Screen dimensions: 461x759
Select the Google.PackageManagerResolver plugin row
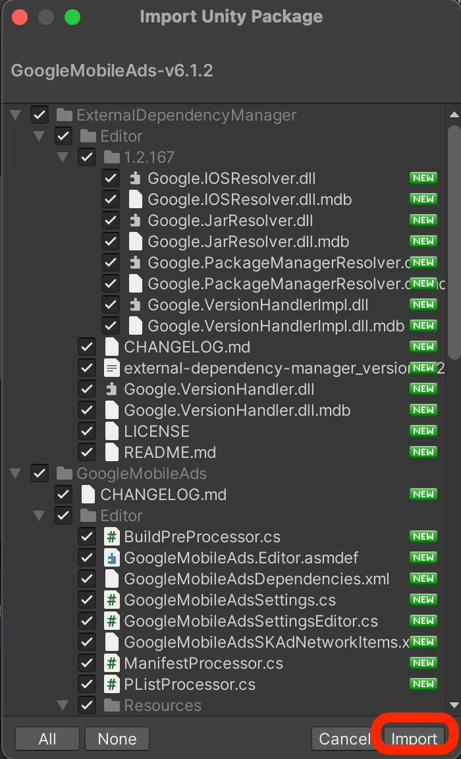(223, 263)
